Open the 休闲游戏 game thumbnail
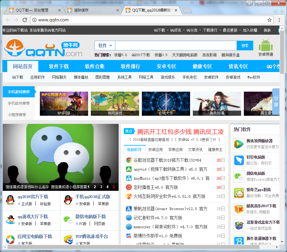The image size is (287, 252). tap(115, 103)
